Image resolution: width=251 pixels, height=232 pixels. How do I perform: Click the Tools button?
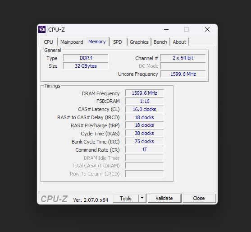tap(126, 199)
